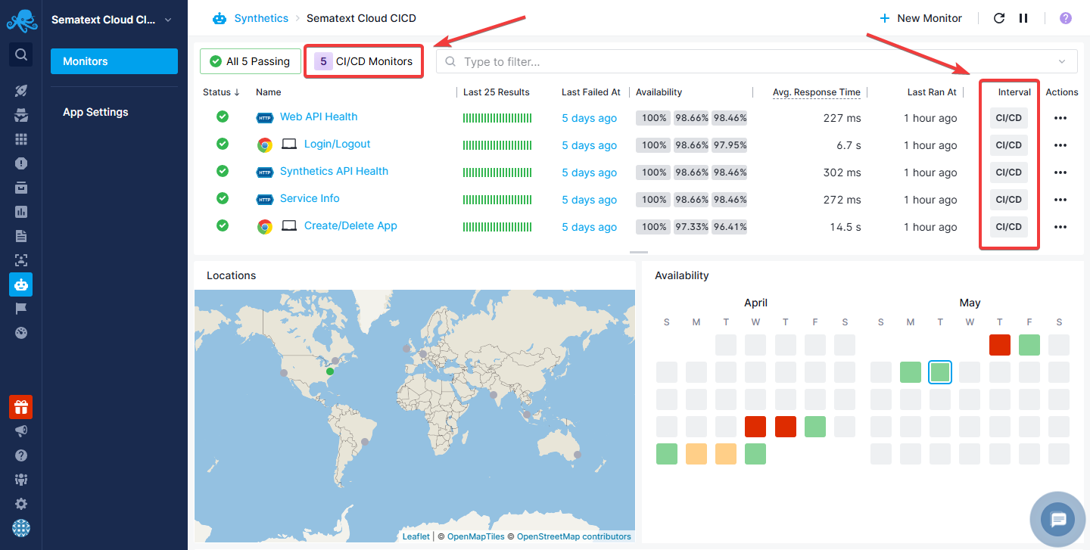Image resolution: width=1090 pixels, height=550 pixels.
Task: Open the spy agent icon in sidebar
Action: point(21,115)
